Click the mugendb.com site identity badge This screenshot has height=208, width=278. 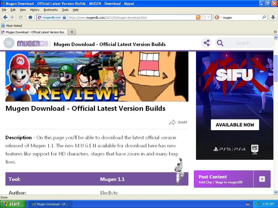pos(52,18)
